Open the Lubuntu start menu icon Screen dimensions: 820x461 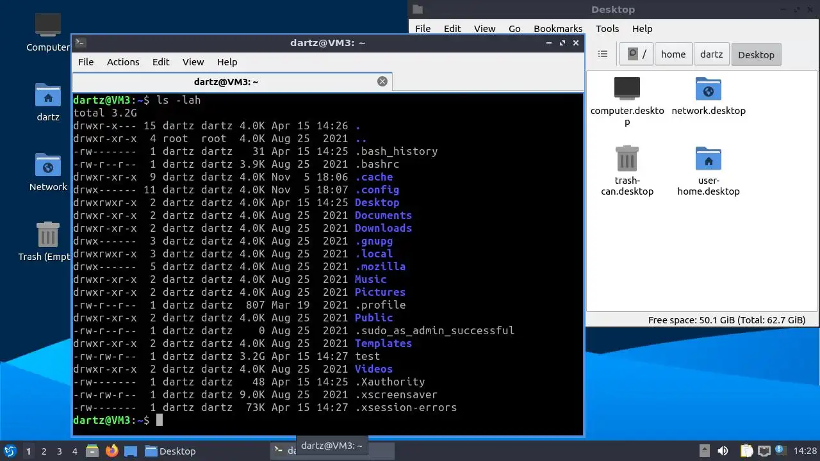click(x=10, y=451)
